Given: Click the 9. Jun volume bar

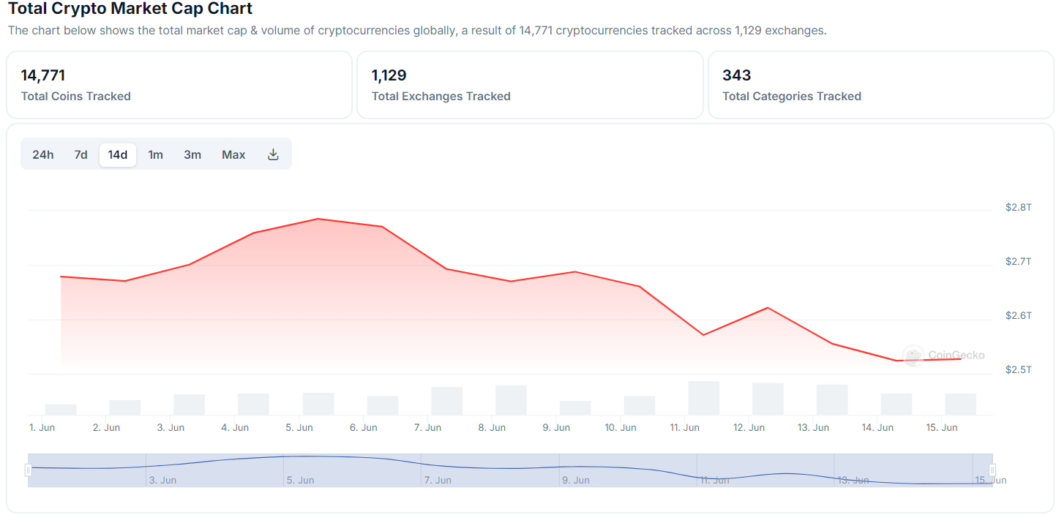Looking at the screenshot, I should click(x=575, y=408).
